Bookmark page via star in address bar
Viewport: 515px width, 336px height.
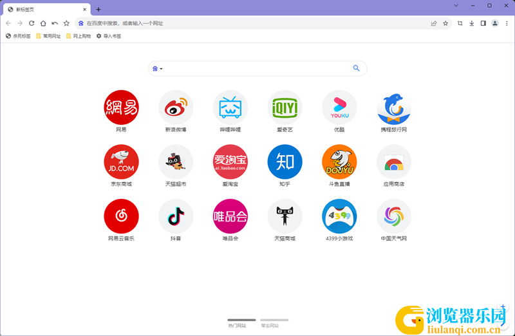445,23
